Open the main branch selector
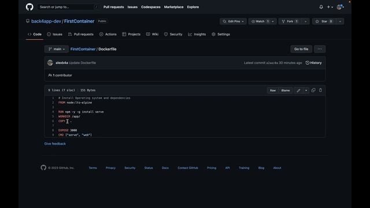 tap(57, 49)
